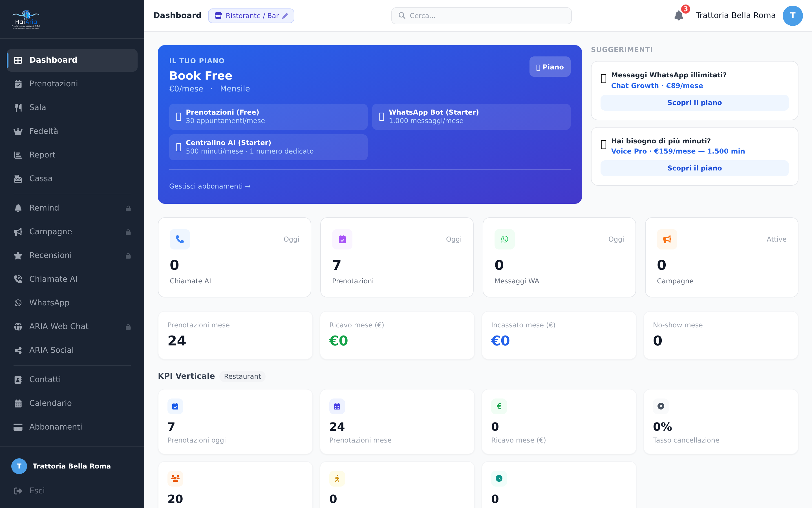Click the walking person KPI icon
This screenshot has height=508, width=812.
[x=337, y=479]
